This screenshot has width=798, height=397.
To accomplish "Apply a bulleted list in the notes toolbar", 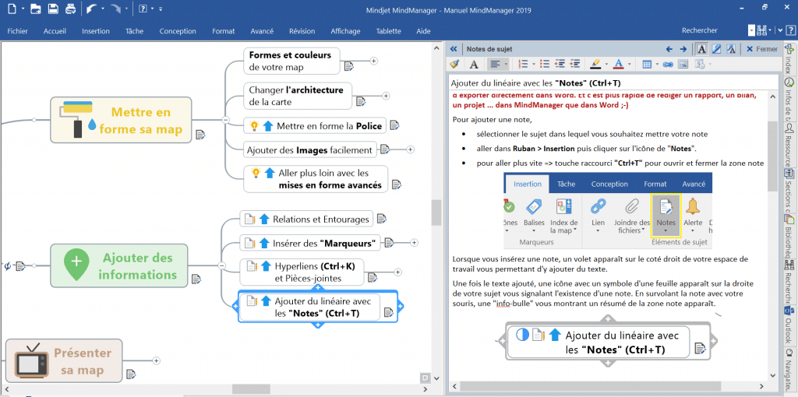I will click(545, 64).
